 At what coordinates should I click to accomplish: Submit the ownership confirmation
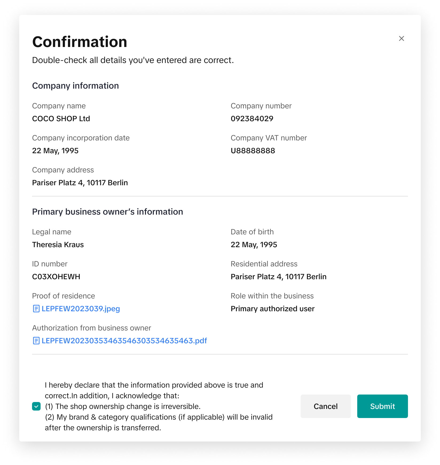coord(382,406)
